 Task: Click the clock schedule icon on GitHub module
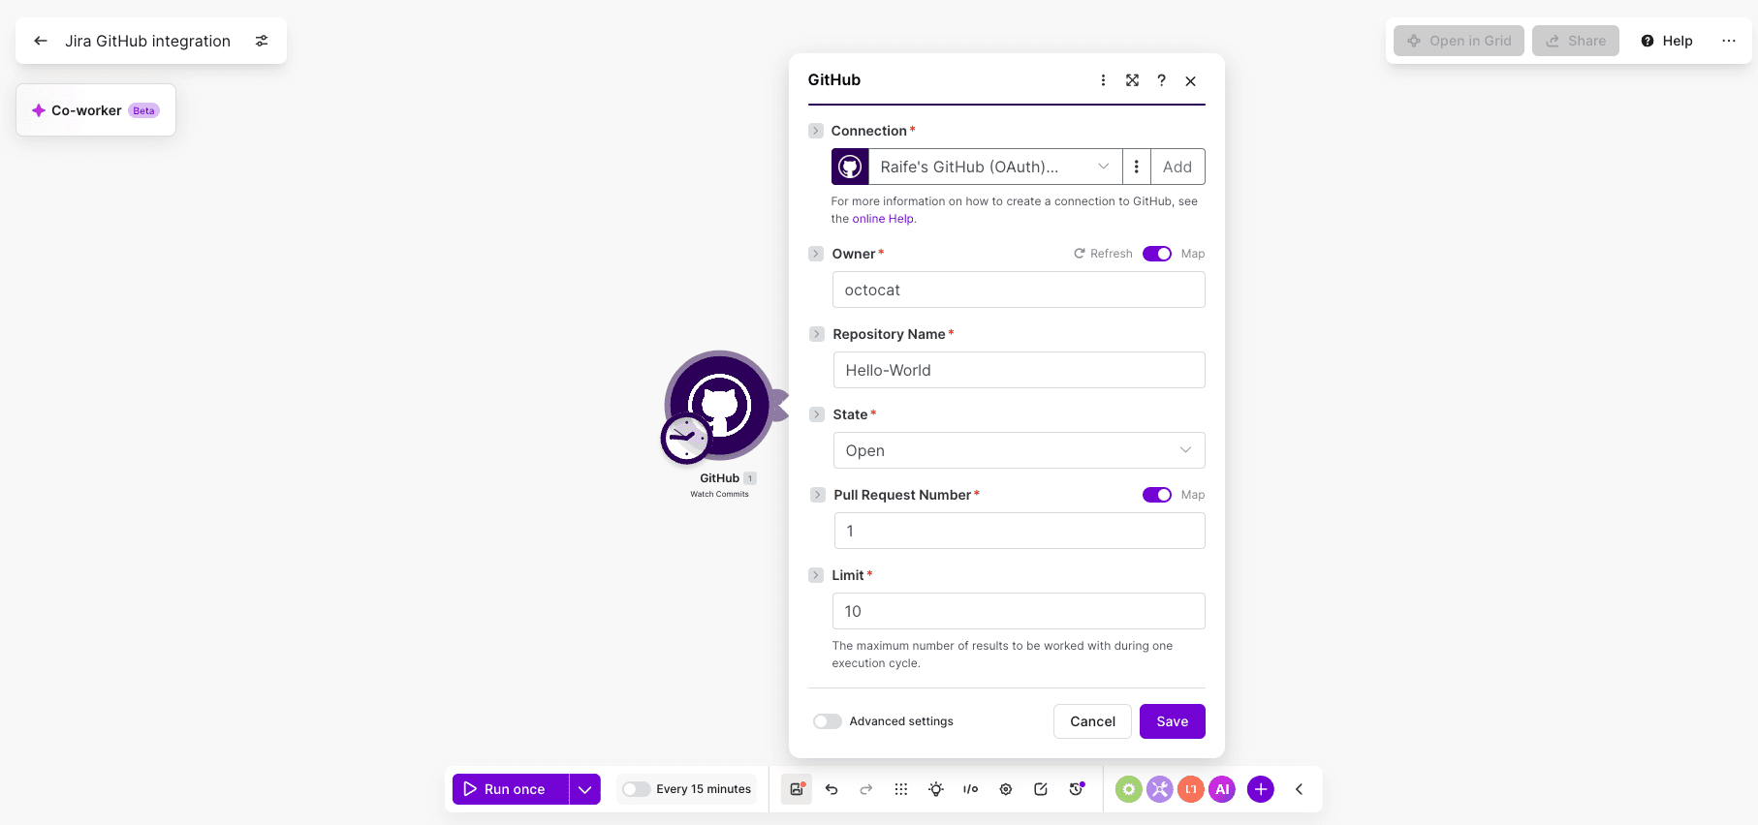(x=685, y=439)
